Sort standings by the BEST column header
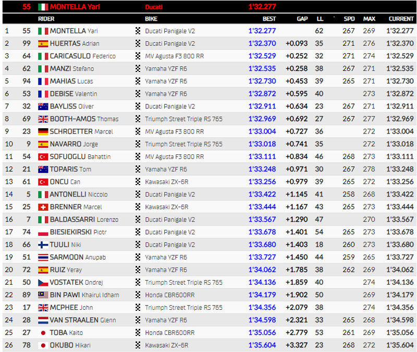Viewport: 417px width, 352px height. pos(269,19)
